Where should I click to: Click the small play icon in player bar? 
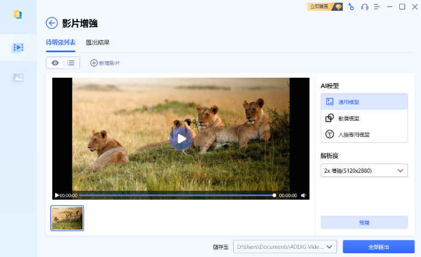pos(57,196)
